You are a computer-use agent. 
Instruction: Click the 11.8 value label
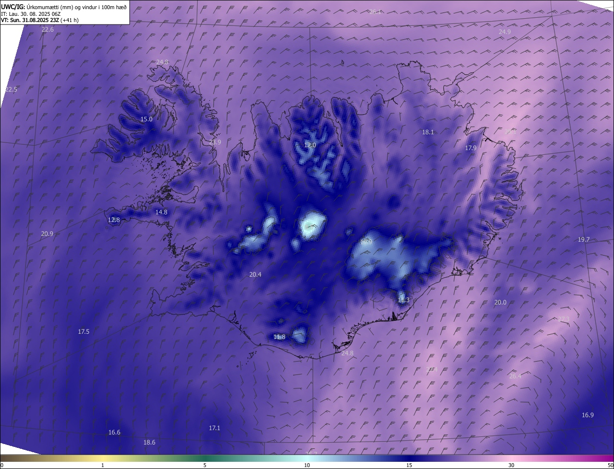[x=279, y=337]
